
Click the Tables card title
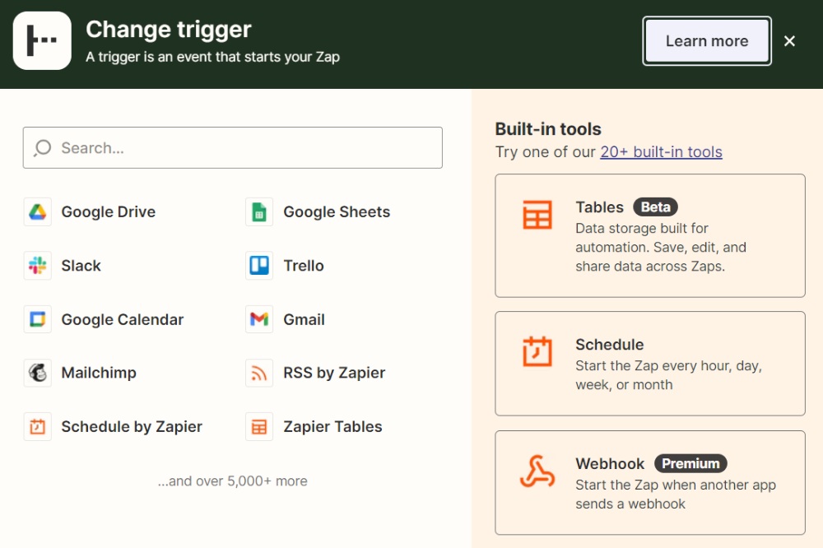(x=599, y=207)
